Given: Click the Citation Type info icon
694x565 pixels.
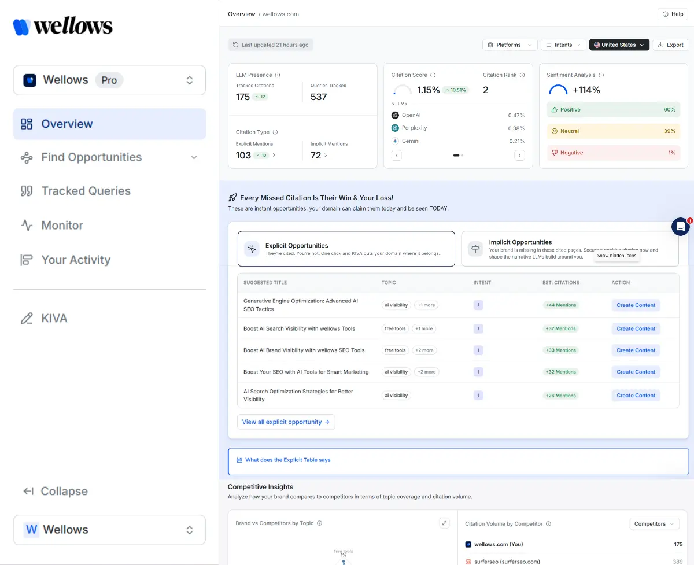Looking at the screenshot, I should pos(275,132).
